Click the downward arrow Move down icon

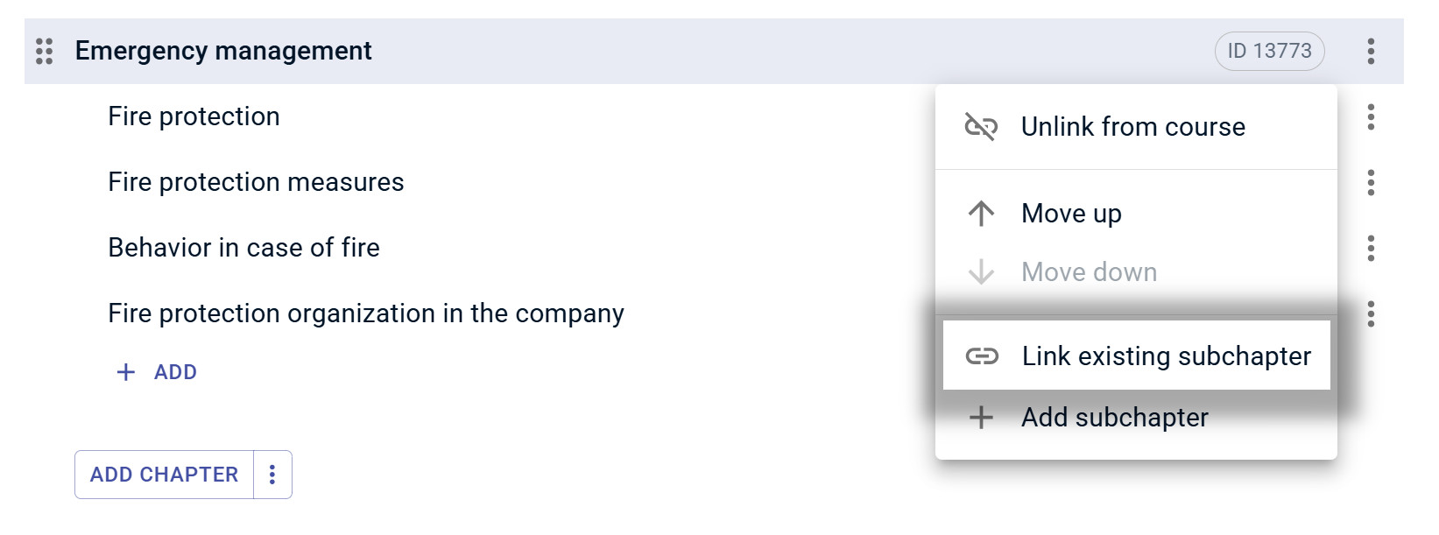[981, 272]
